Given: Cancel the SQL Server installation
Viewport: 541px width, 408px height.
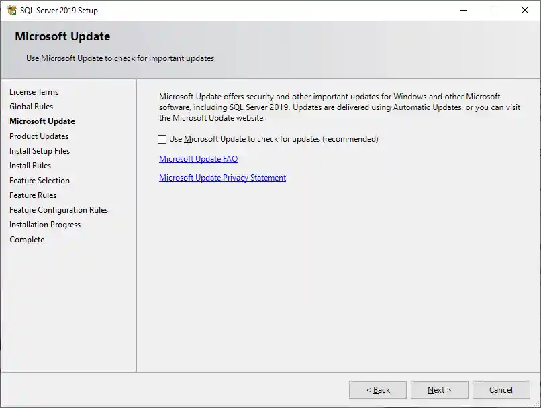Looking at the screenshot, I should point(501,389).
